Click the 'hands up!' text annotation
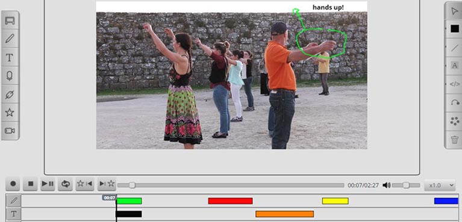 click(328, 7)
